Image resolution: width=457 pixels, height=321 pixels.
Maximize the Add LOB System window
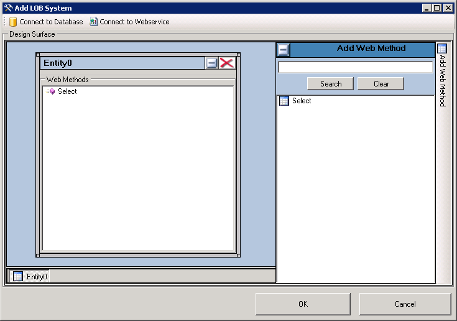[x=436, y=8]
